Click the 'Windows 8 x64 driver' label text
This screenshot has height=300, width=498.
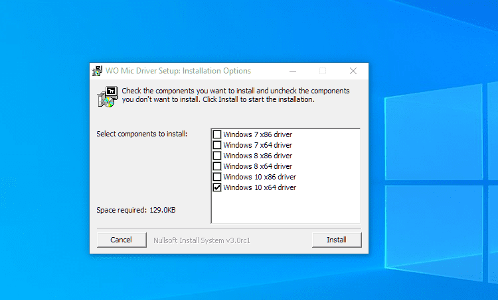pos(258,166)
